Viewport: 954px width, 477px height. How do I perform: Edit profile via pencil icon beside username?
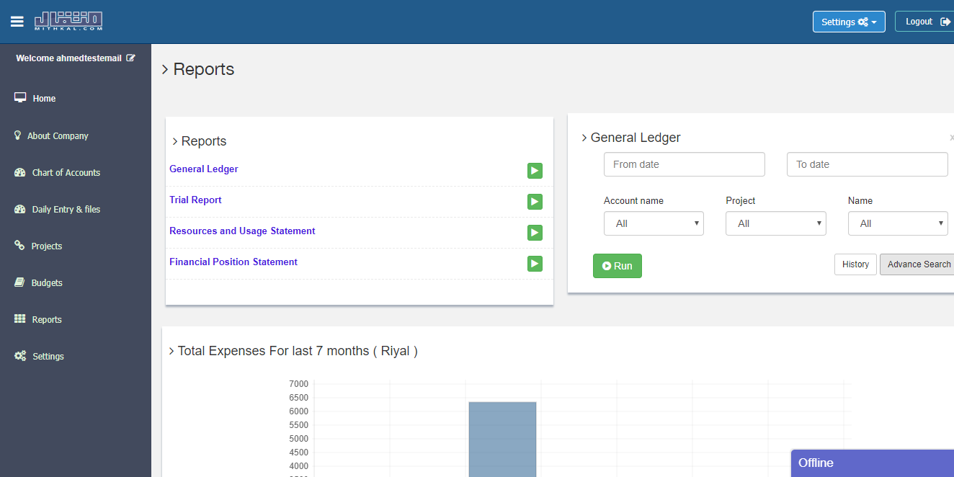[x=130, y=58]
